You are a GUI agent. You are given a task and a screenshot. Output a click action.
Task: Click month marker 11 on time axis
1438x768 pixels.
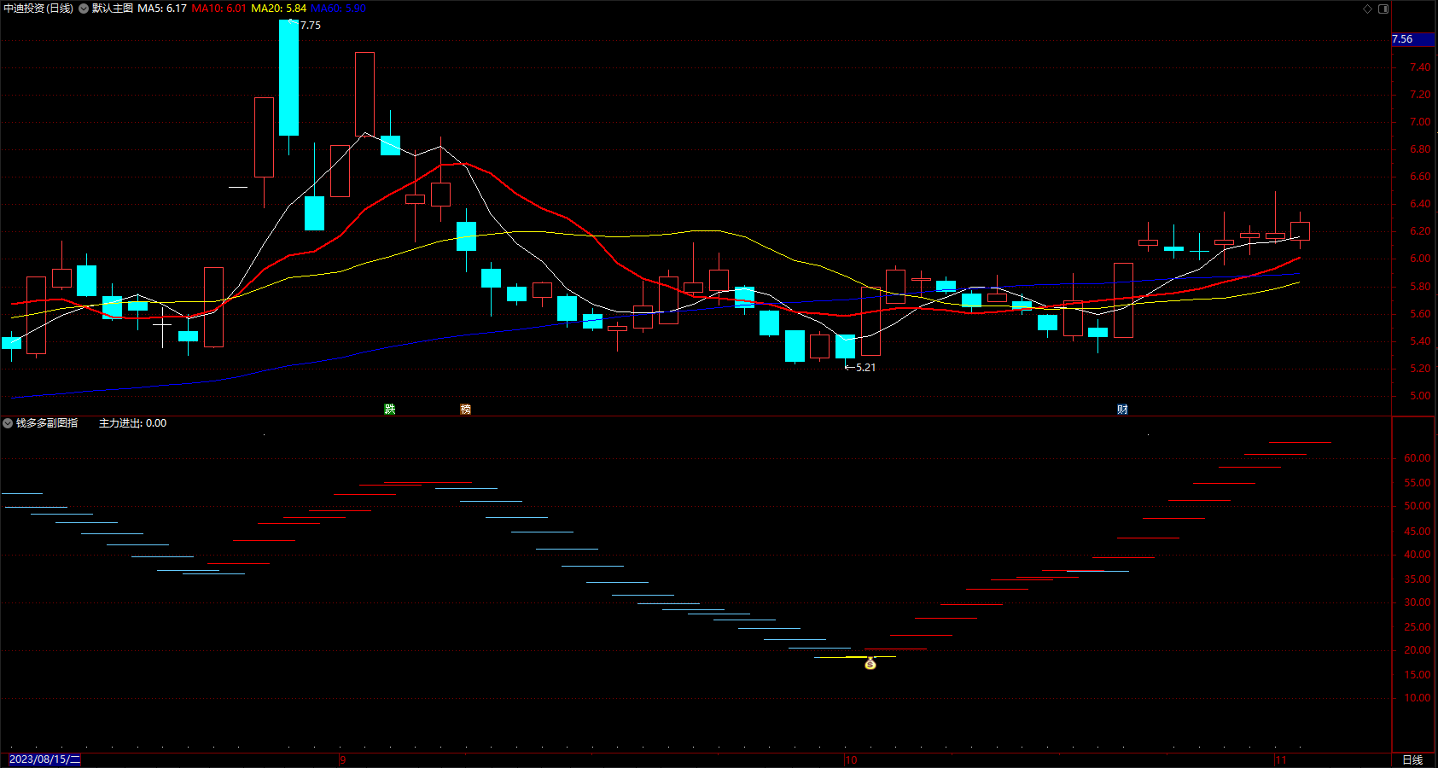point(1280,760)
